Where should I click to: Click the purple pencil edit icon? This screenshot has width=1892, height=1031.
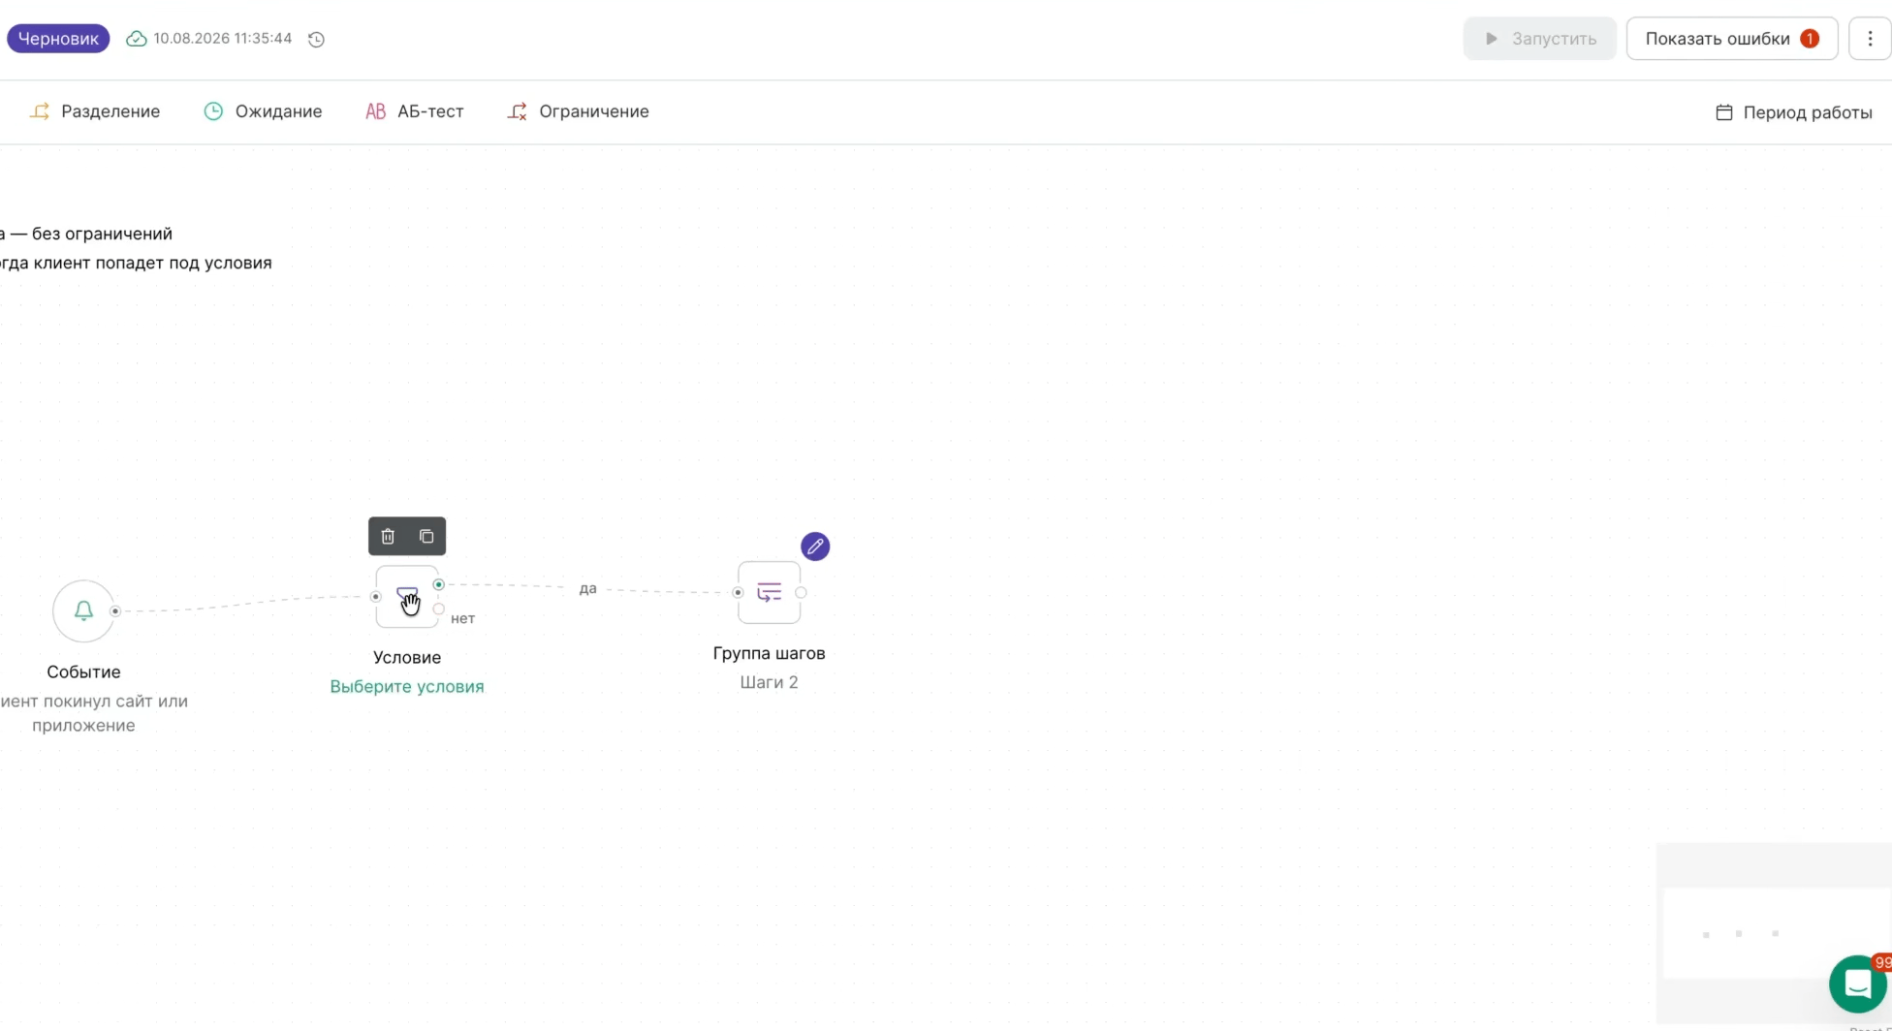(x=815, y=547)
